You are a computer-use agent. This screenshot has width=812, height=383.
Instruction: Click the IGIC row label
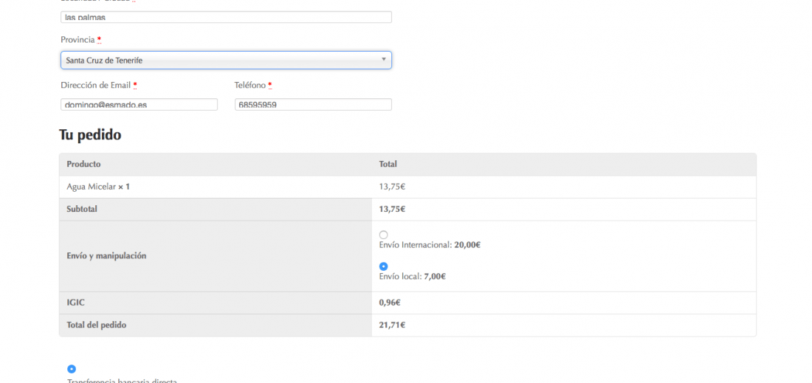75,303
